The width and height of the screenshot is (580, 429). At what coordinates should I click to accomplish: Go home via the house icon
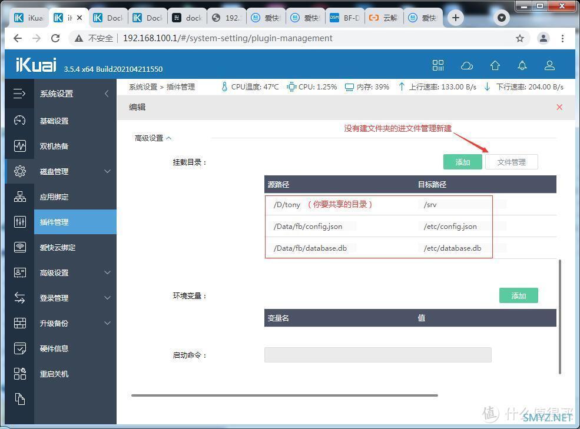[x=495, y=65]
